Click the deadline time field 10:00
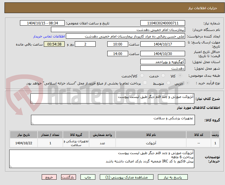Image resolution: width=225 pixels, height=185 pixels. [117, 44]
